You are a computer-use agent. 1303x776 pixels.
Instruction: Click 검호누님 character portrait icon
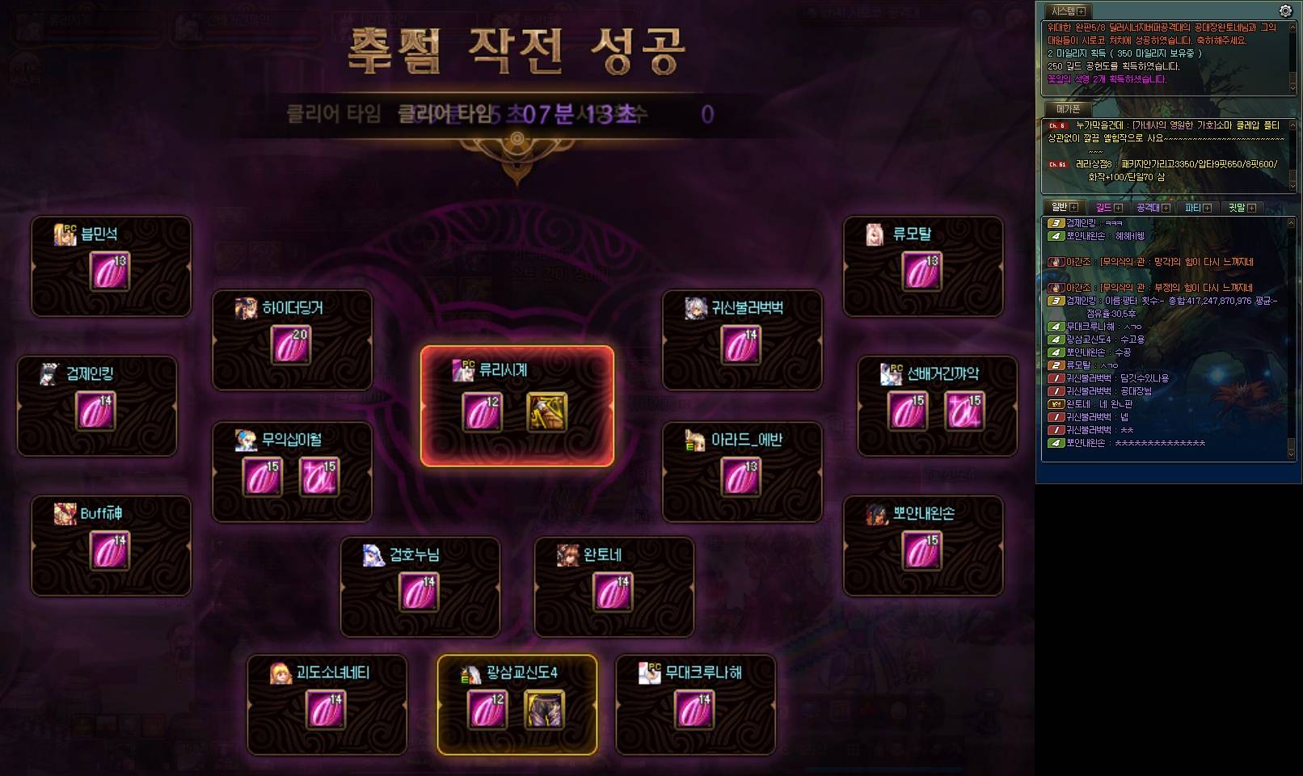tap(373, 555)
